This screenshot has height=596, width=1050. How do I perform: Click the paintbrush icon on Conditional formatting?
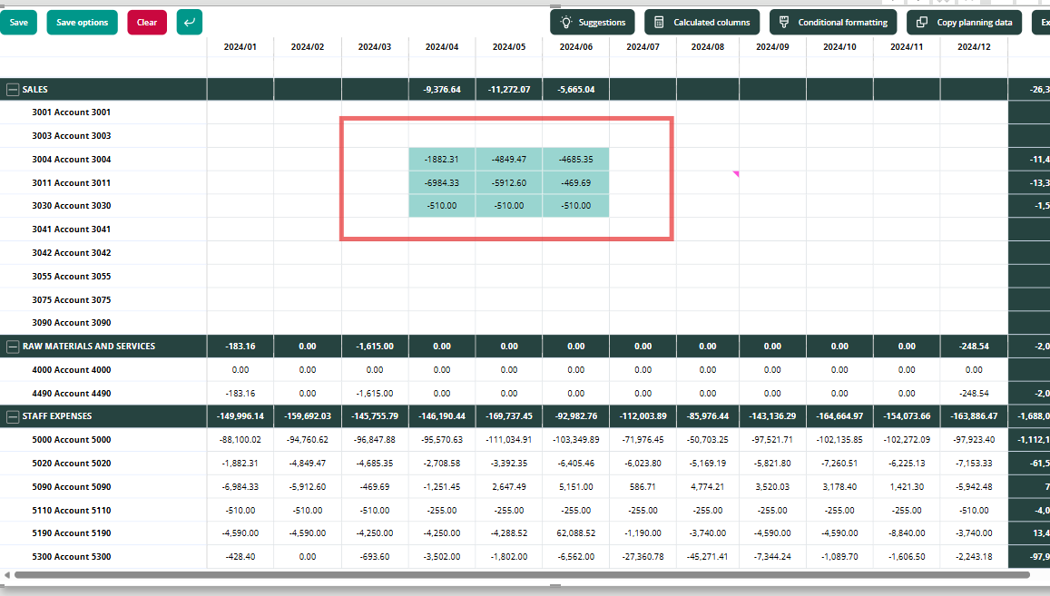(x=784, y=22)
